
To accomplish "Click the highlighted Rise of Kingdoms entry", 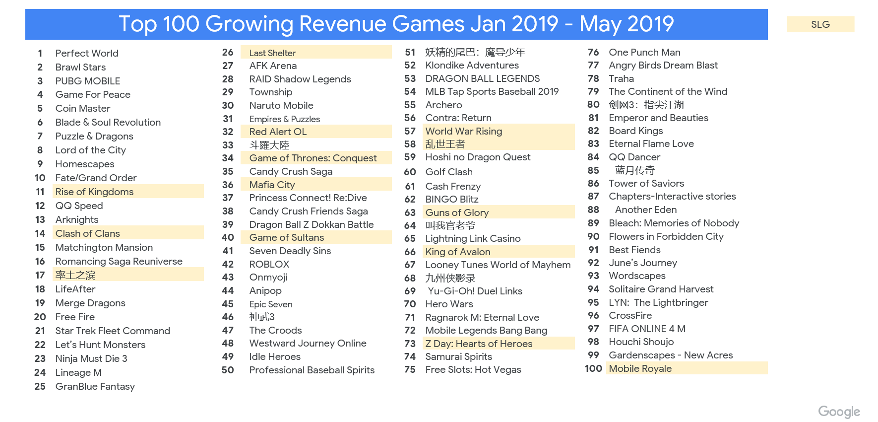I will 94,192.
